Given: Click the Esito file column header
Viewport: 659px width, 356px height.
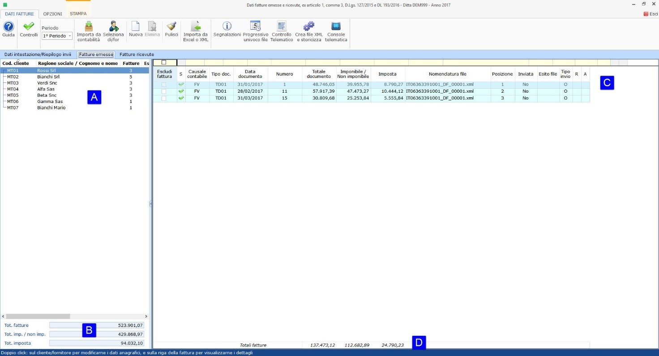Looking at the screenshot, I should tap(548, 74).
